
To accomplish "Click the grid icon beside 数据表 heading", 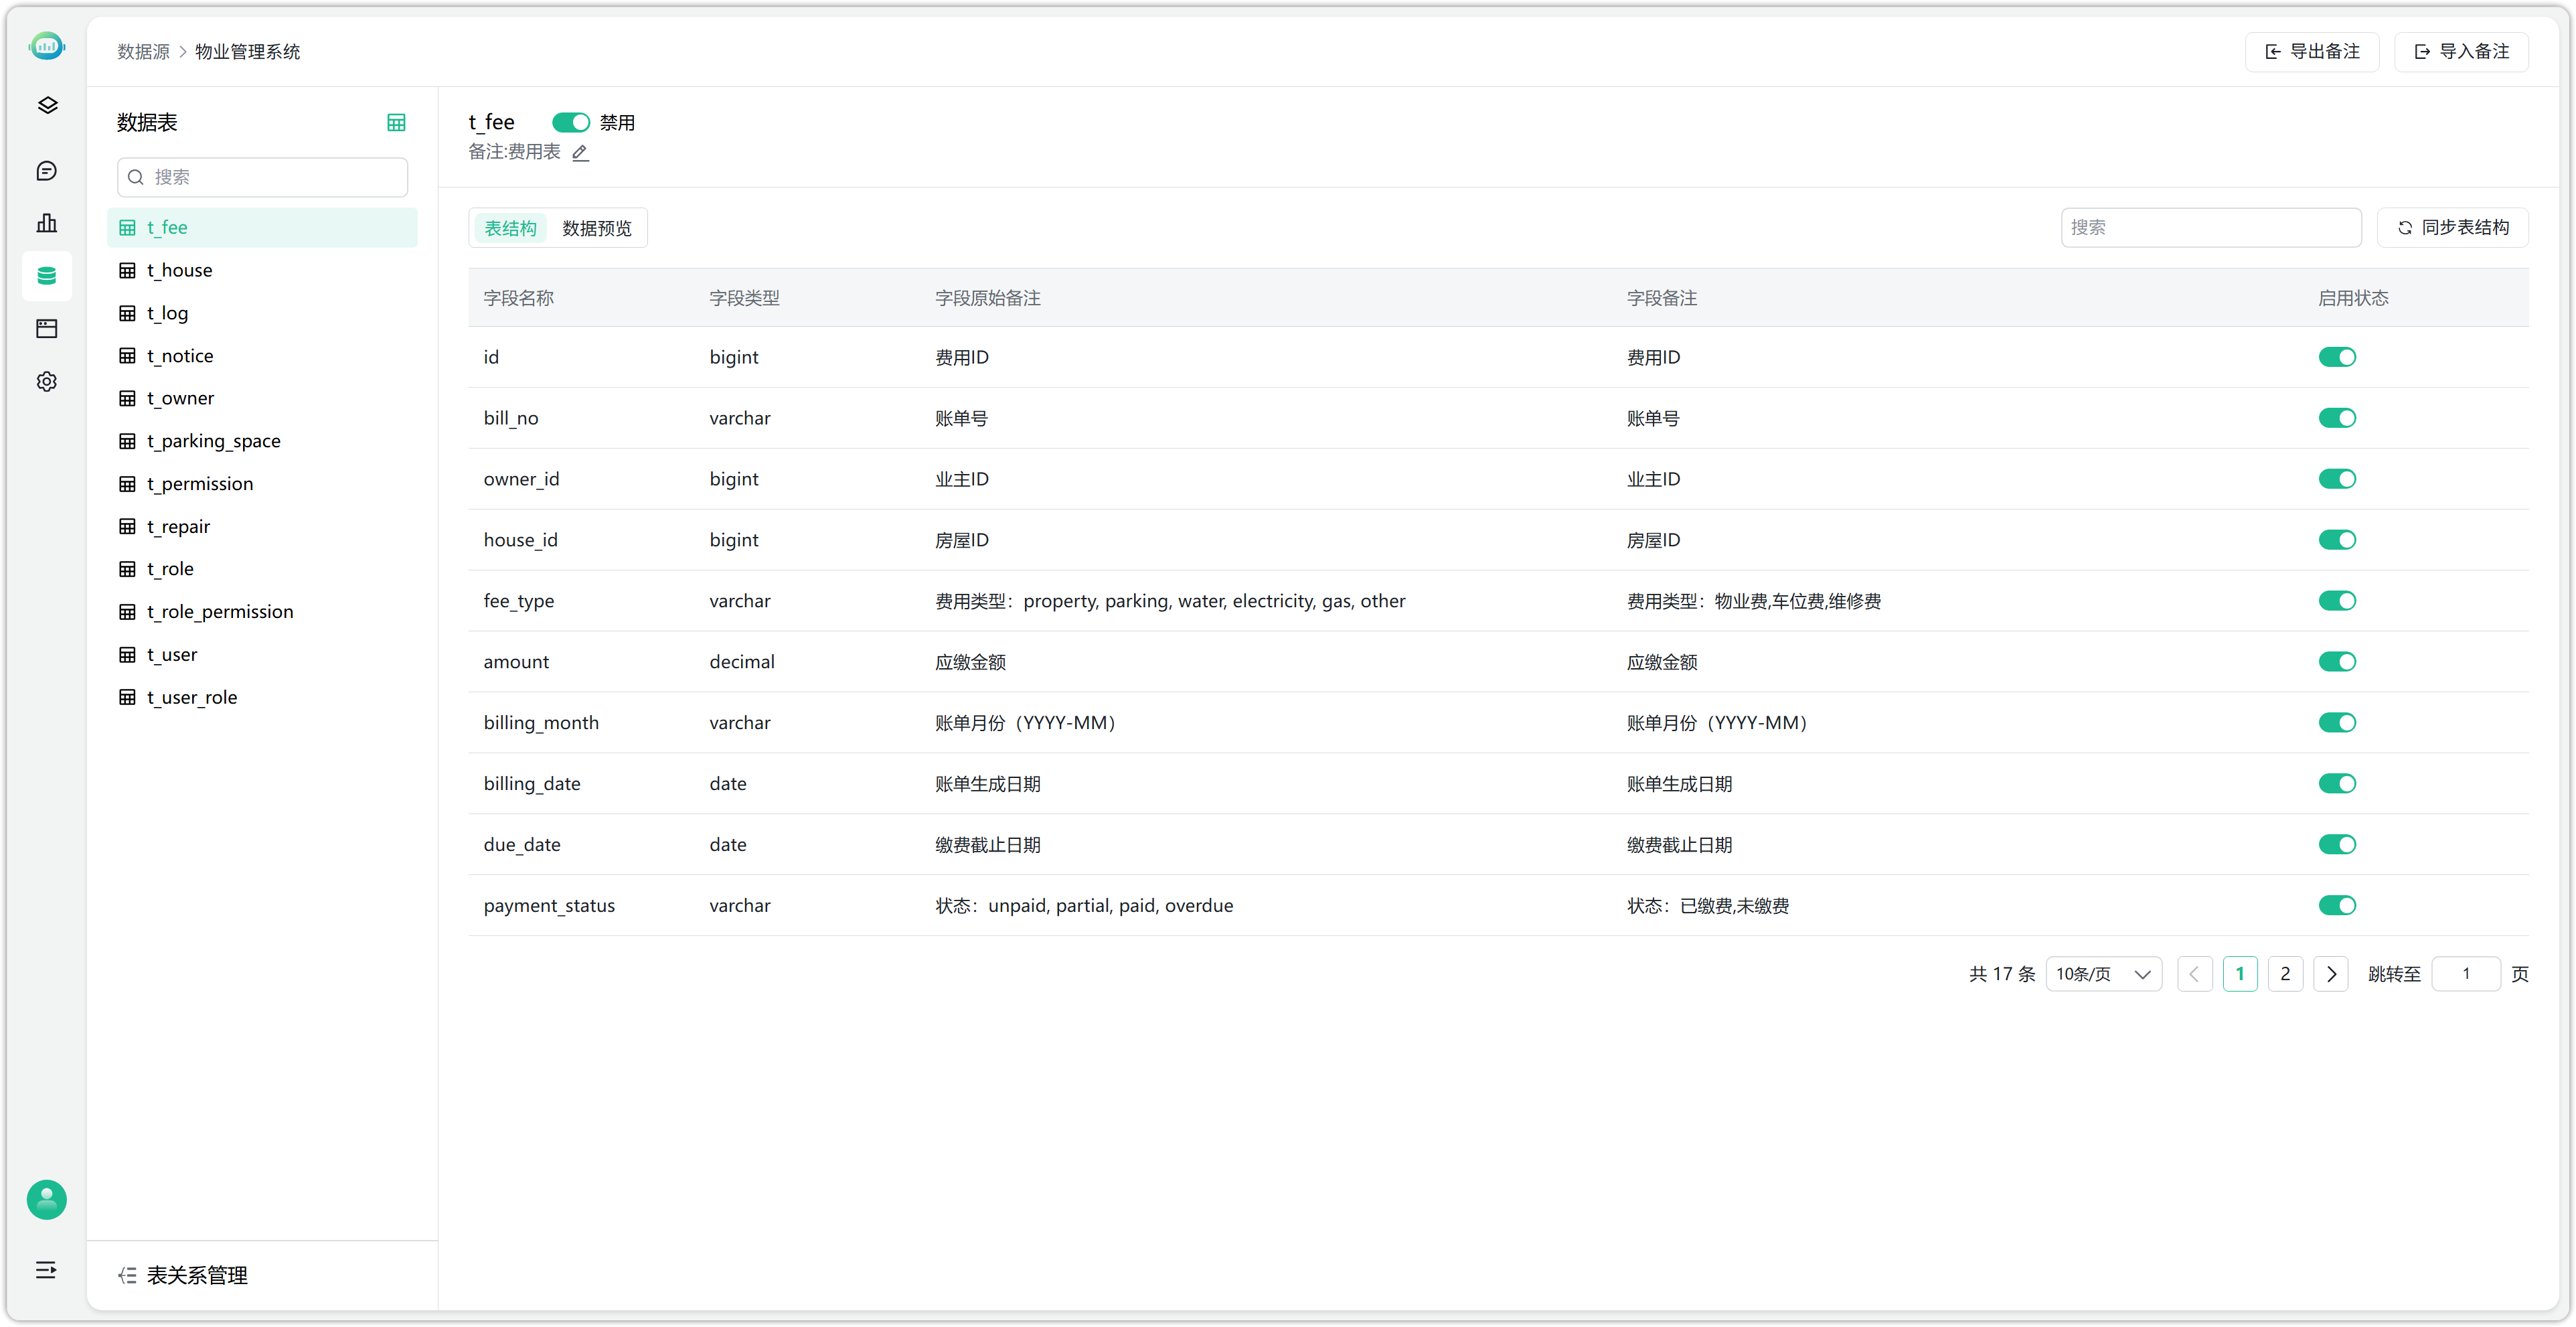I will click(396, 122).
